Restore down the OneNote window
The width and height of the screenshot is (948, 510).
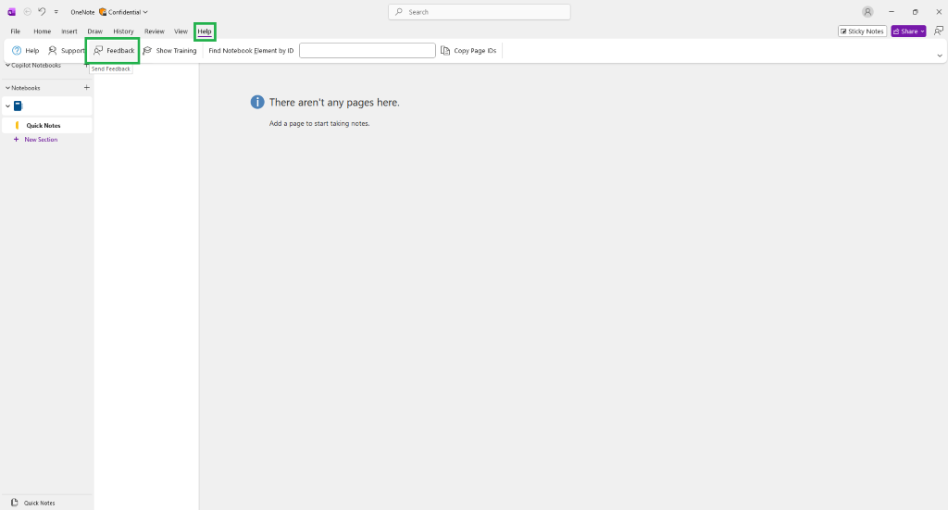pos(916,12)
